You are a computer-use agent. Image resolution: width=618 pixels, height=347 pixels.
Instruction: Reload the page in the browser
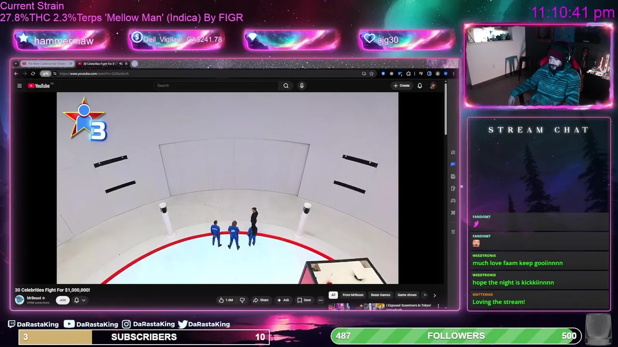pos(33,74)
